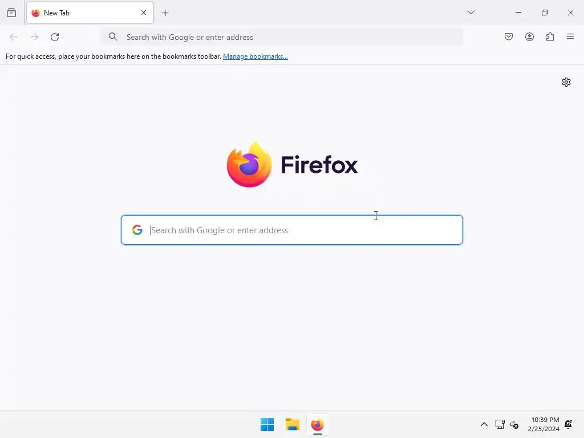Show hidden system tray icons

pyautogui.click(x=484, y=424)
